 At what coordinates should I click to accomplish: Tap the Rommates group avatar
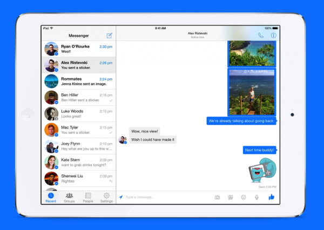(51, 81)
